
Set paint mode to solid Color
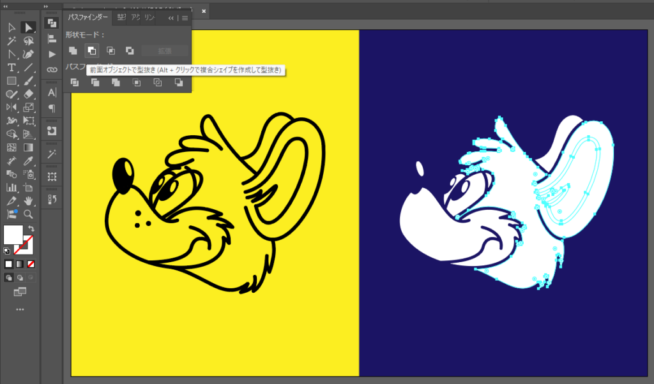click(9, 264)
